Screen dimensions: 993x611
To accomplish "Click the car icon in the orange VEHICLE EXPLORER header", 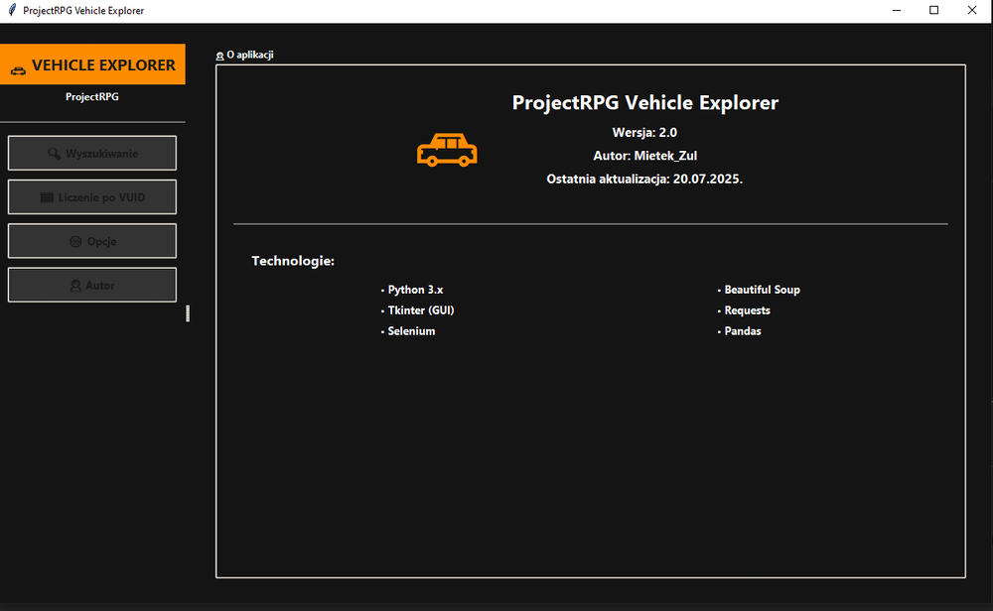I will (x=18, y=70).
